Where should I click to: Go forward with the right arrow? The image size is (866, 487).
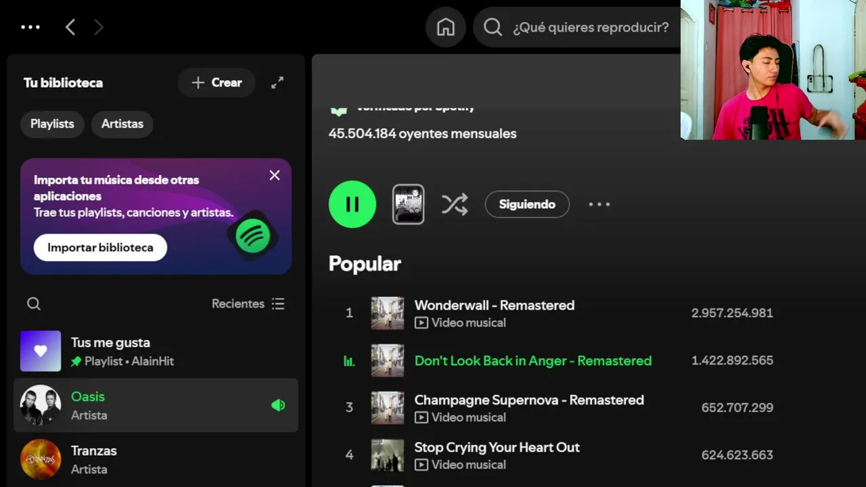99,27
